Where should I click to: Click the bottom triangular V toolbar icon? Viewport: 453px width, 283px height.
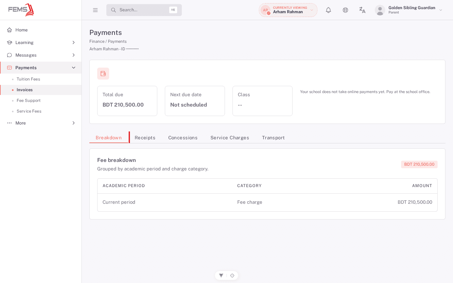point(221,275)
